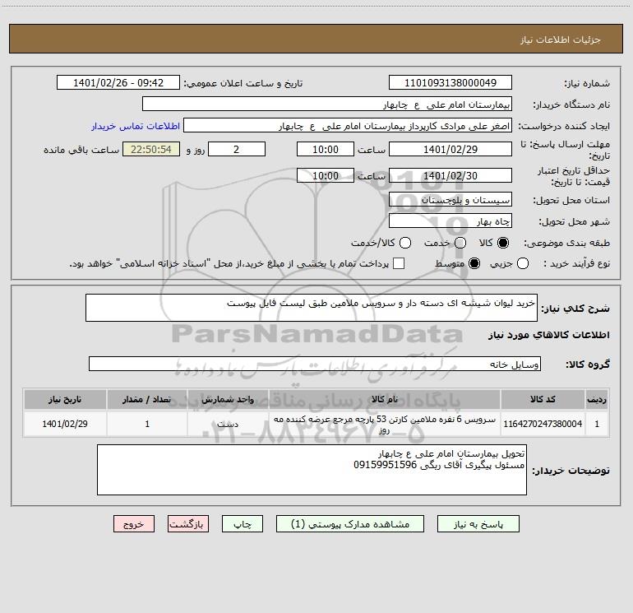
Task: Click price validity date 1401/02/30 field
Action: [450, 175]
